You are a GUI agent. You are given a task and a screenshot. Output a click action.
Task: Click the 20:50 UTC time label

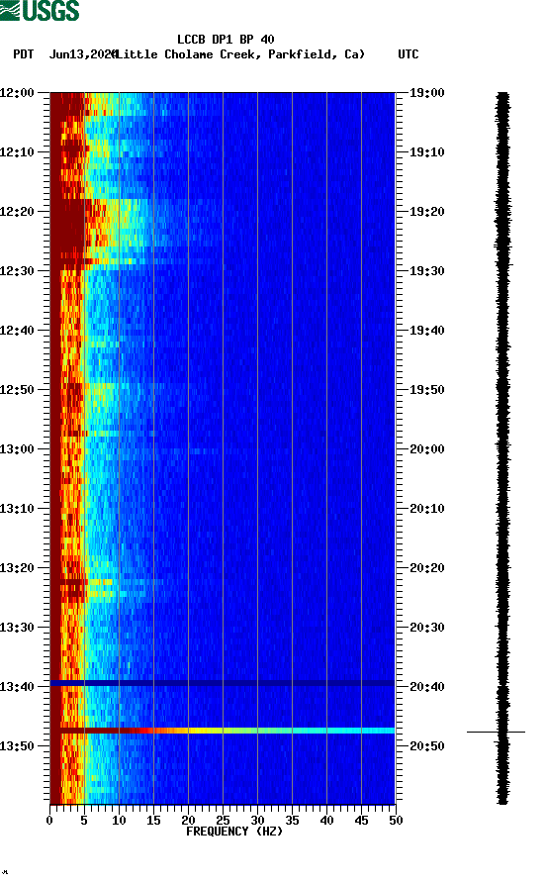tap(427, 746)
